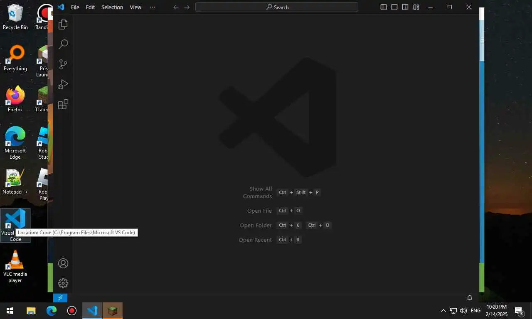Toggle the bottom panel layout
532x319 pixels.
coord(394,7)
